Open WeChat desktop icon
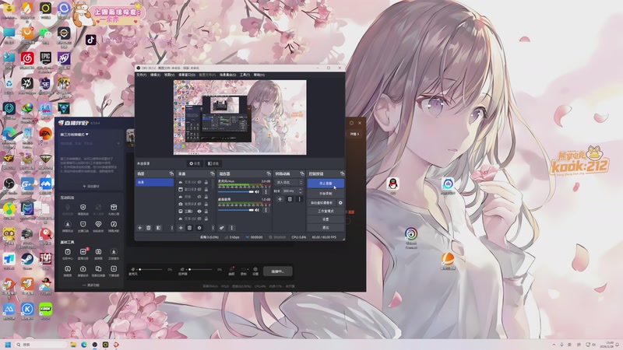This screenshot has height=350, width=623. click(x=45, y=33)
